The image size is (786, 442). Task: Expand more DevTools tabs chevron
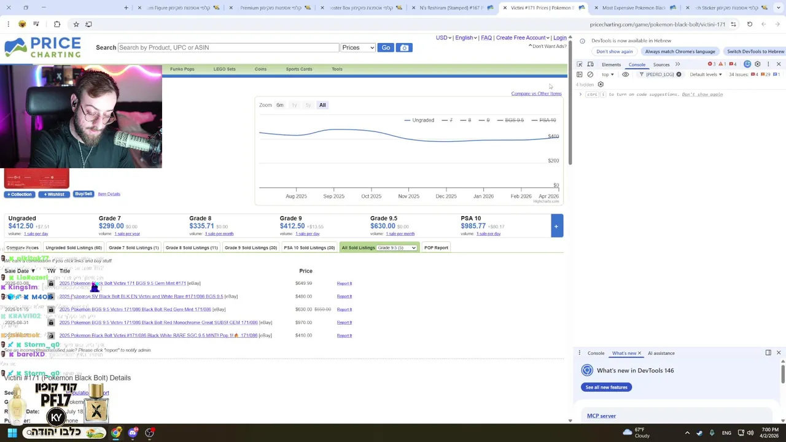[677, 64]
